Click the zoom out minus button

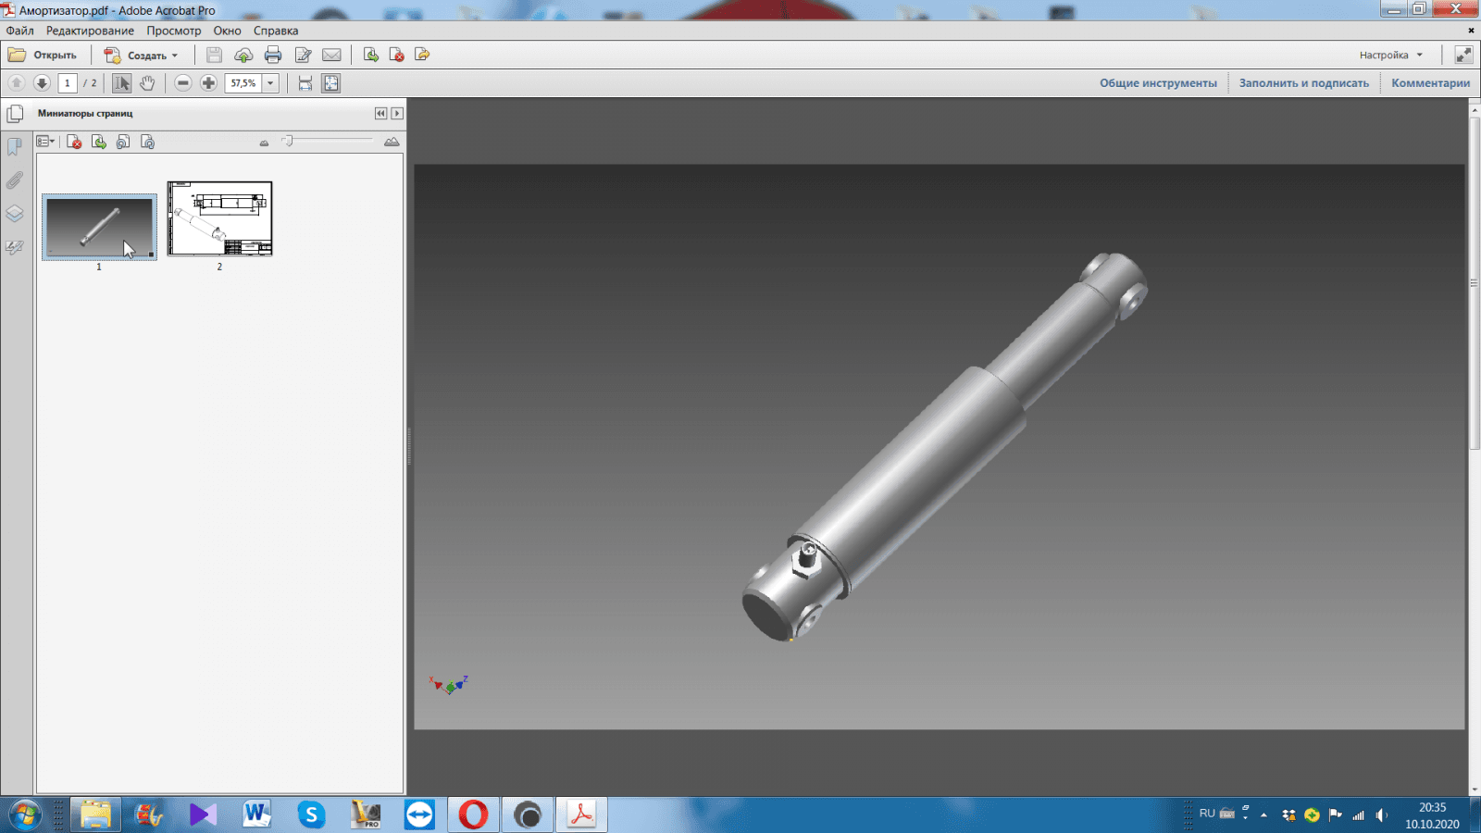coord(183,82)
